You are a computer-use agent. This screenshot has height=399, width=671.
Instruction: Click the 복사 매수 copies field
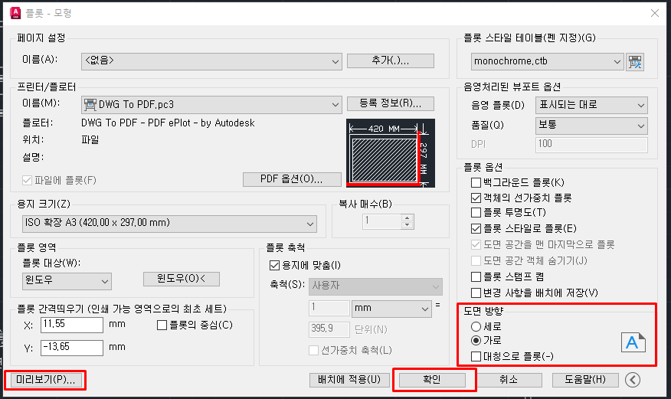[382, 221]
